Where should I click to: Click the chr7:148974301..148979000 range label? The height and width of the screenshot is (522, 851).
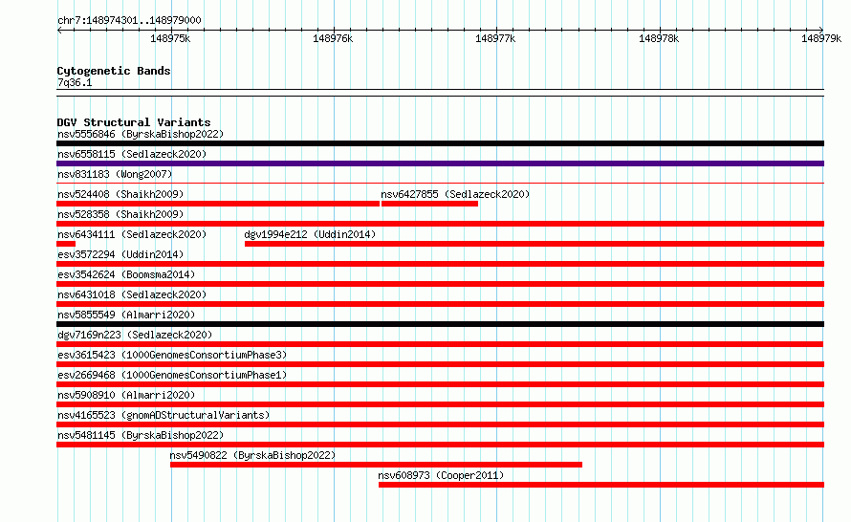pyautogui.click(x=129, y=20)
